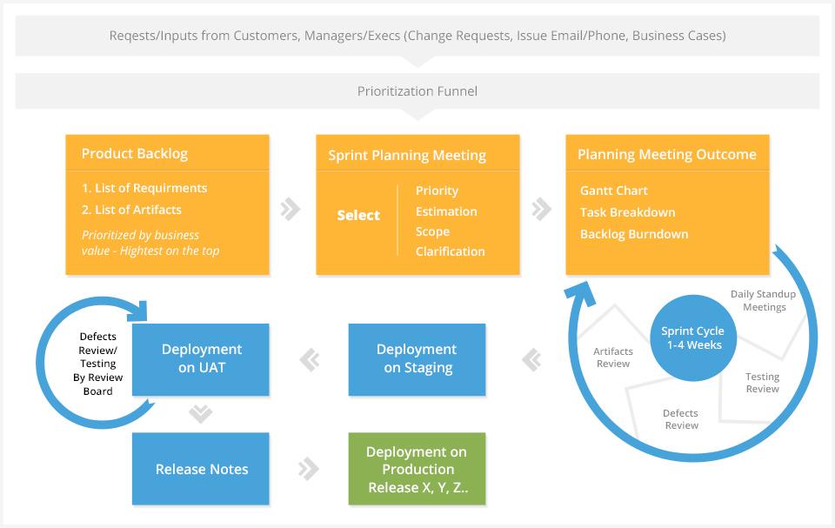This screenshot has width=835, height=528.
Task: Click the Sprint Cycle 1-4 Weeks circle
Action: (x=693, y=338)
